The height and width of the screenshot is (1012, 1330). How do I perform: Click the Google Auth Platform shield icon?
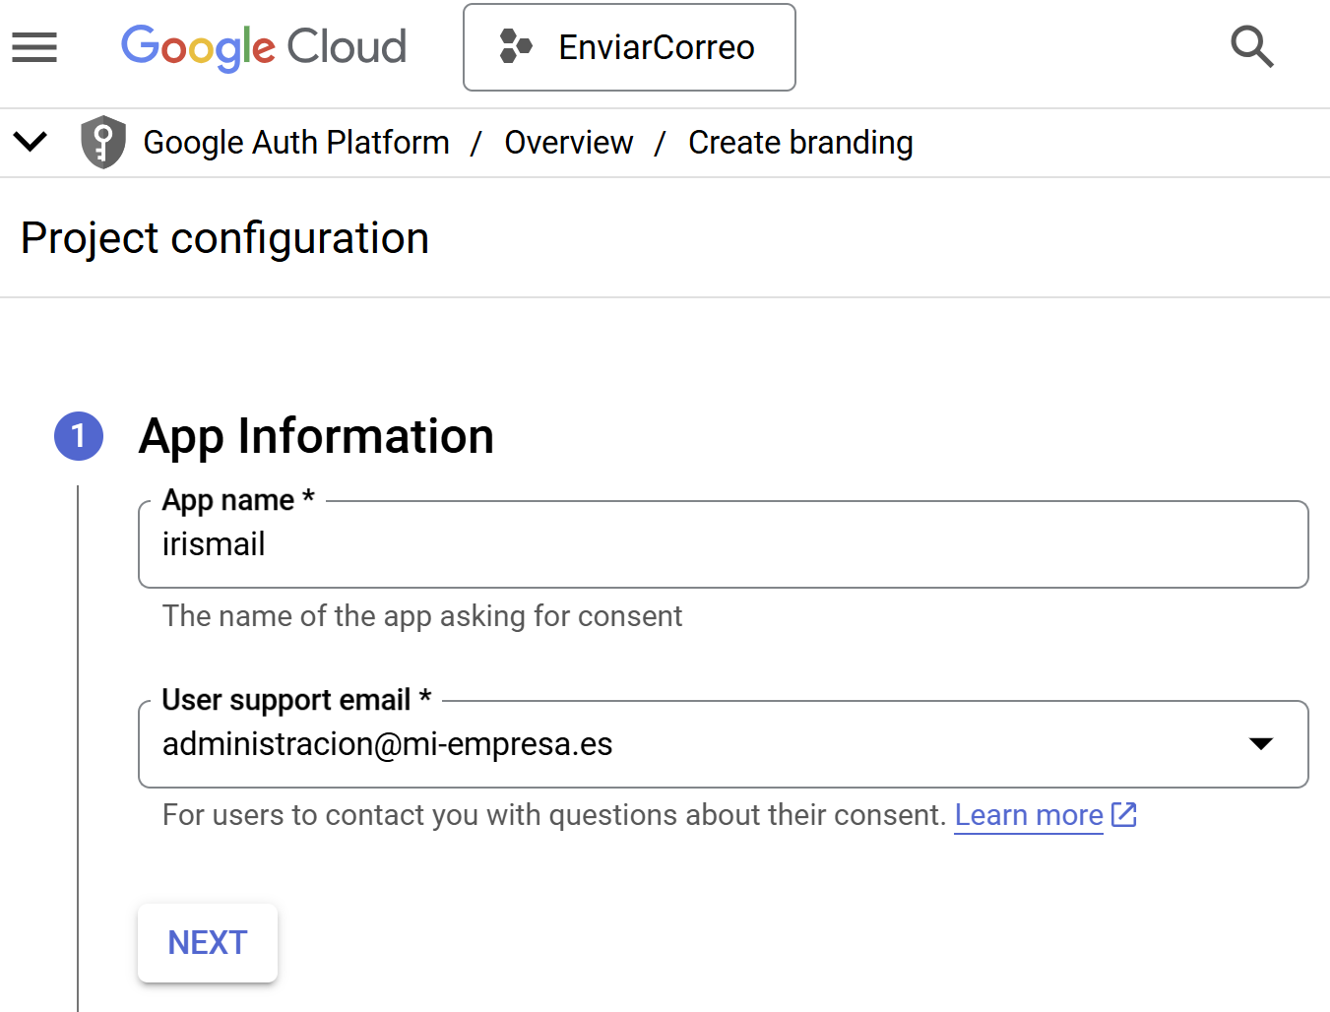pos(103,143)
